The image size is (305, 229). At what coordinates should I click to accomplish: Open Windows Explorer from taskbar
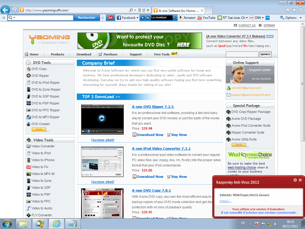pos(24,224)
